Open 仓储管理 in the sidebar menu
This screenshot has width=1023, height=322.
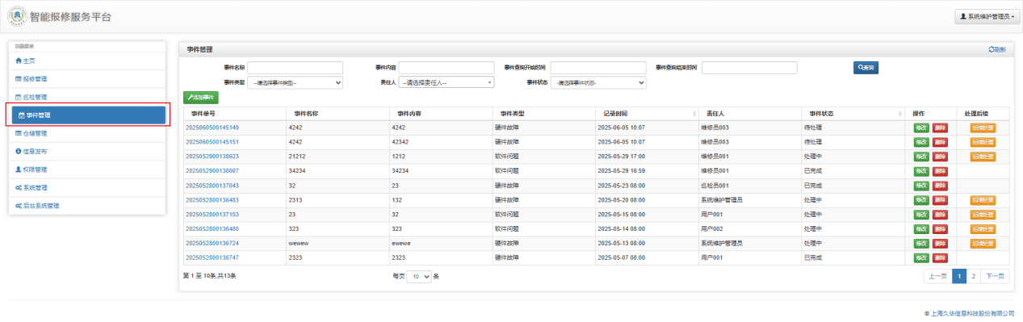[86, 133]
